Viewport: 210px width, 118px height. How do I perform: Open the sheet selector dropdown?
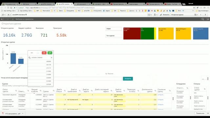coord(196,15)
